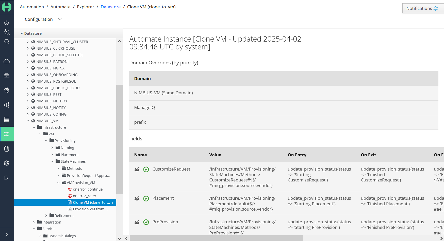Click class icon beside Naming
Viewport: 444px width, 241px height.
click(58, 147)
